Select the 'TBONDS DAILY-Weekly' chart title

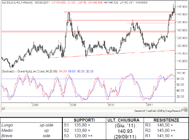coord(17,2)
